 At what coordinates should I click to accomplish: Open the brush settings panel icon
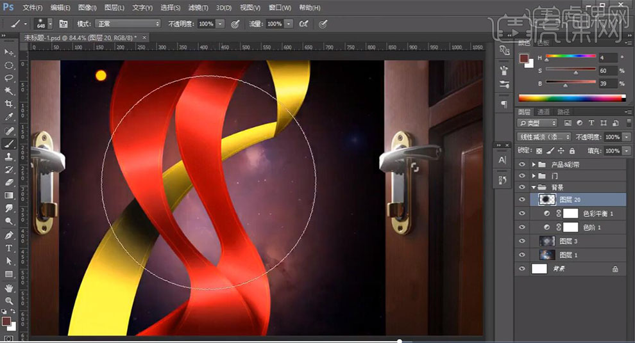[63, 24]
